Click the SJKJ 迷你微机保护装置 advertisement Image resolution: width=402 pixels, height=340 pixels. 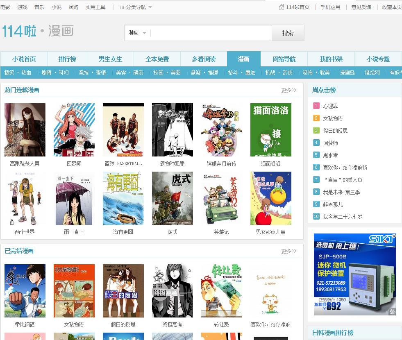tap(355, 274)
